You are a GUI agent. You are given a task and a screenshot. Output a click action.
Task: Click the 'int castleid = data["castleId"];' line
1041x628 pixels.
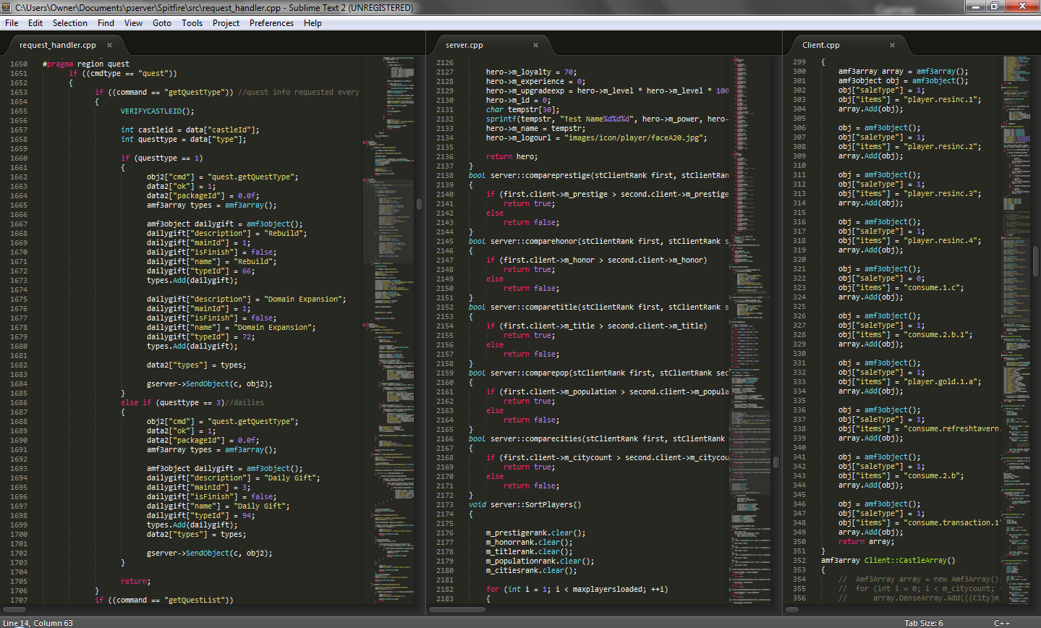190,130
